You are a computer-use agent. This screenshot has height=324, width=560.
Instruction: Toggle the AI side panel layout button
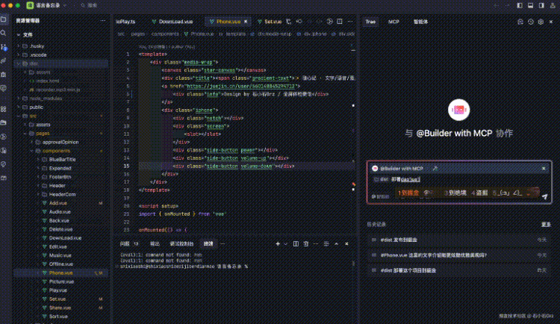[x=541, y=5]
